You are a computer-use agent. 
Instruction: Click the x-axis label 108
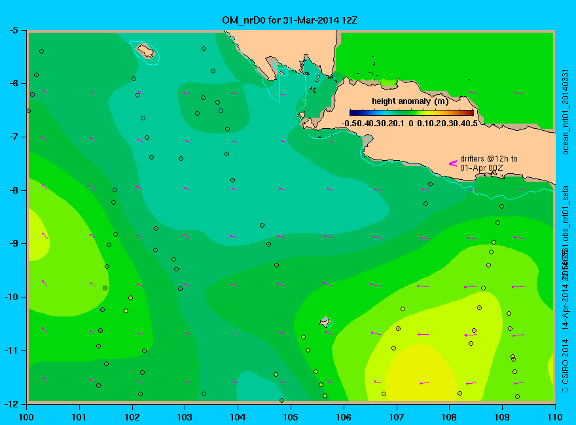pyautogui.click(x=449, y=417)
